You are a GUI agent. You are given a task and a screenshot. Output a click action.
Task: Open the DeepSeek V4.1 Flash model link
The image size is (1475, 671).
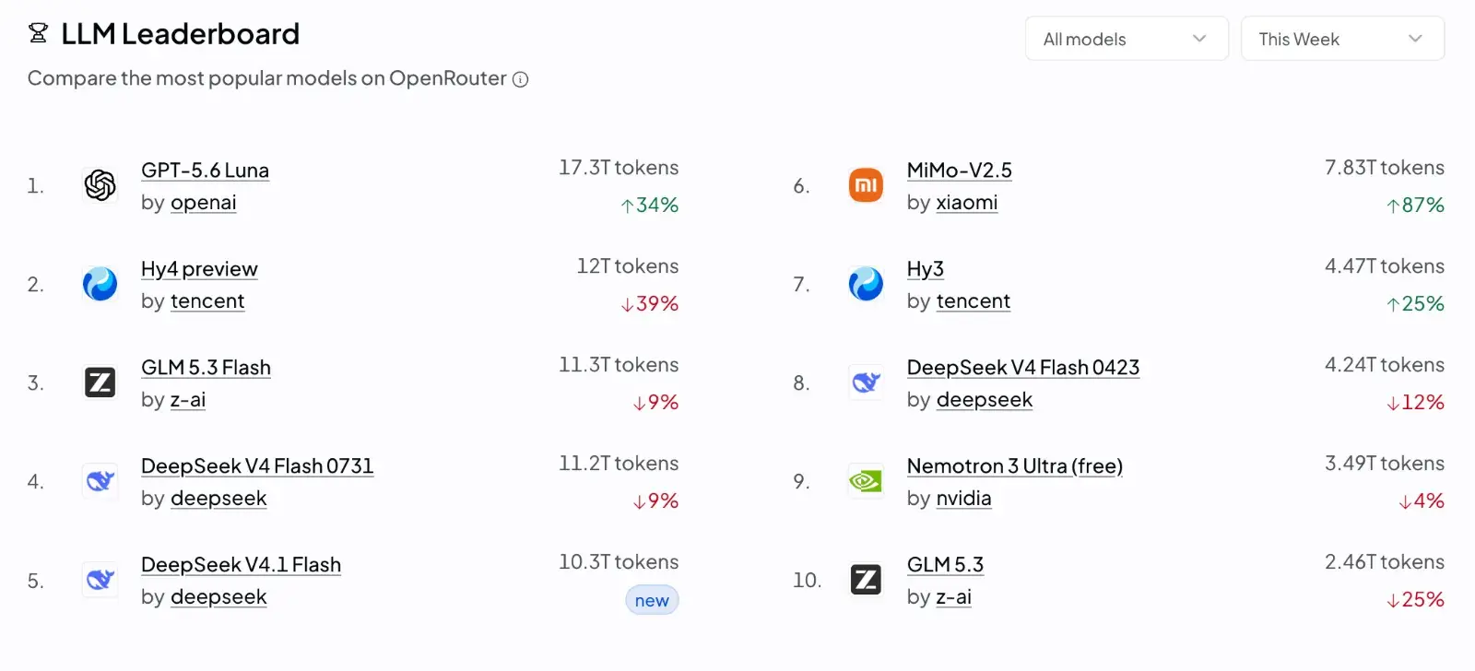(x=241, y=565)
